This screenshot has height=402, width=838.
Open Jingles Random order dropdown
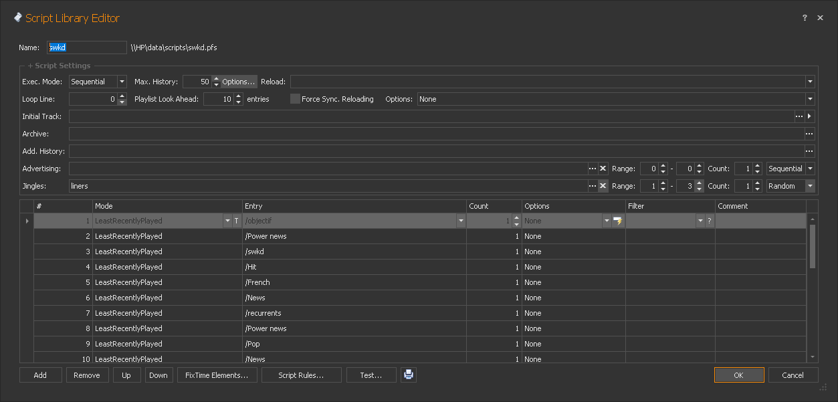coord(810,186)
